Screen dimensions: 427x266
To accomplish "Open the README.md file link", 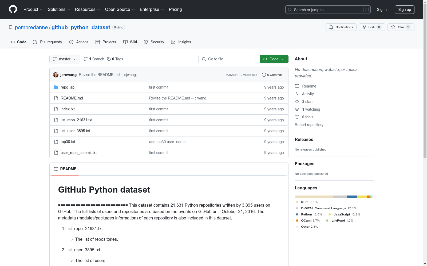I will 72,98.
